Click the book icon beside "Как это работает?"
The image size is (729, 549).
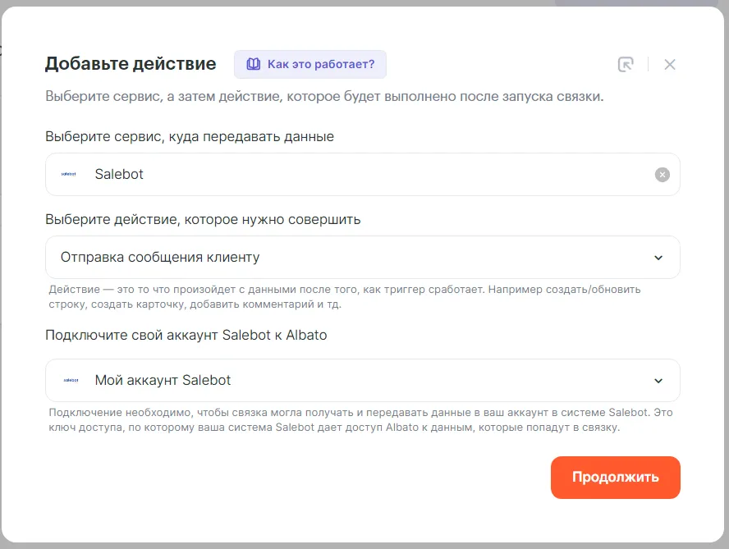click(254, 64)
